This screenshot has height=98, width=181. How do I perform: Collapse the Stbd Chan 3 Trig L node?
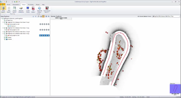pos(3,33)
